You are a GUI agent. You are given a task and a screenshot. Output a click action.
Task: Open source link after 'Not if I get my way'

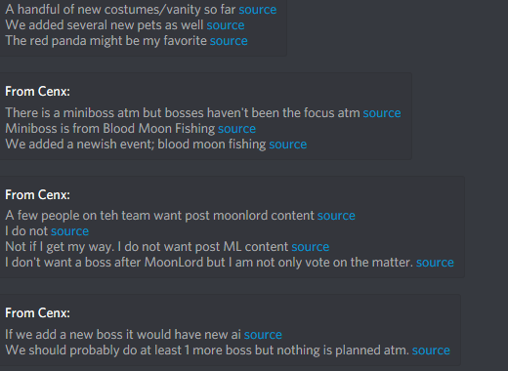tap(311, 247)
